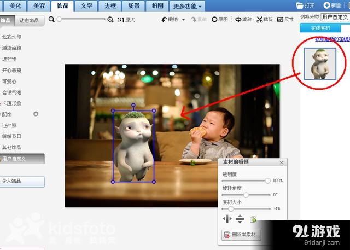
Task: Select the monster sticker thumbnail in material panel
Action: (x=320, y=64)
